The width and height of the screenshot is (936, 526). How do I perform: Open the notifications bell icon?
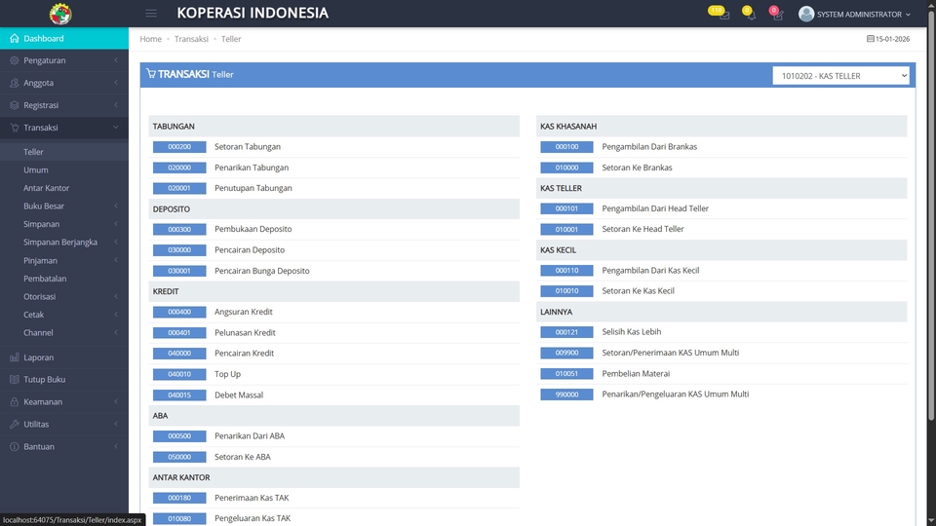[749, 15]
